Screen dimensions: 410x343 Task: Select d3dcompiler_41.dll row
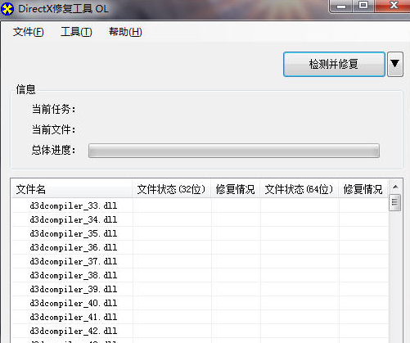point(200,317)
